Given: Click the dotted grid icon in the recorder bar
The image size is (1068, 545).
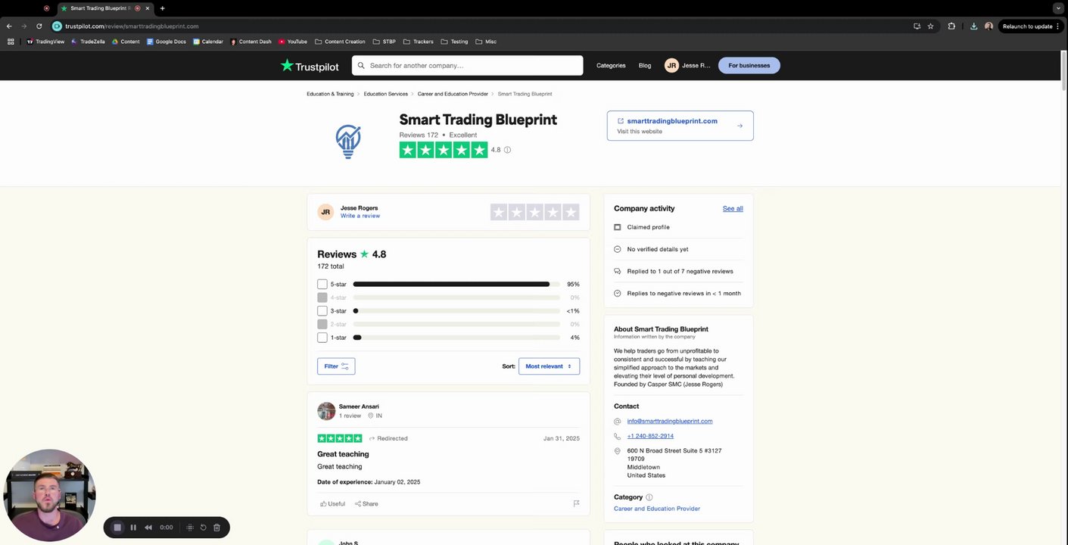Looking at the screenshot, I should tap(190, 528).
